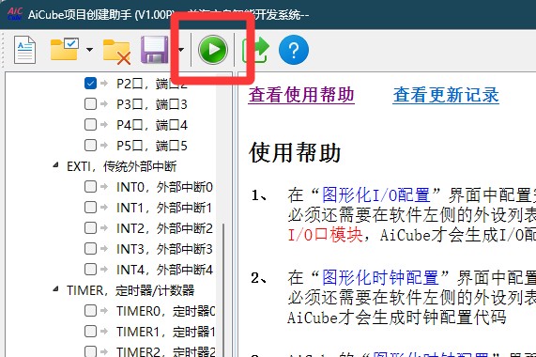Click the red I/O口模块 text
The width and height of the screenshot is (536, 357).
[325, 235]
